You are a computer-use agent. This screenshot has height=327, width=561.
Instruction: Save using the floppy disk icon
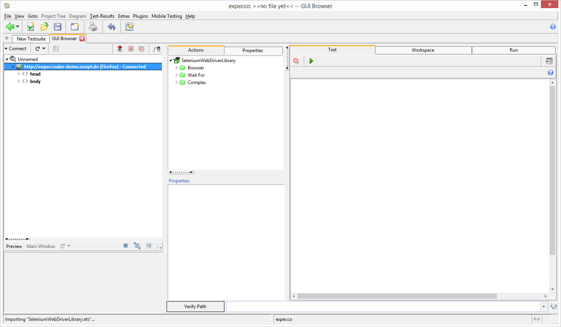click(57, 27)
